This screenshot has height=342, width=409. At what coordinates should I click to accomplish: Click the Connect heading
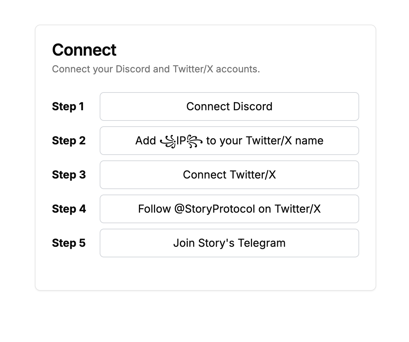pyautogui.click(x=84, y=50)
